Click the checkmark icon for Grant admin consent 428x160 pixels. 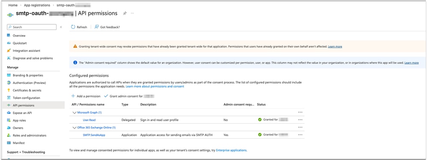[x=106, y=96]
